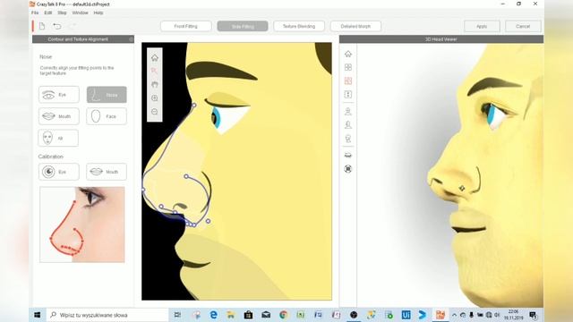573x322 pixels.
Task: Select the Nose alignment feature
Action: tap(107, 95)
